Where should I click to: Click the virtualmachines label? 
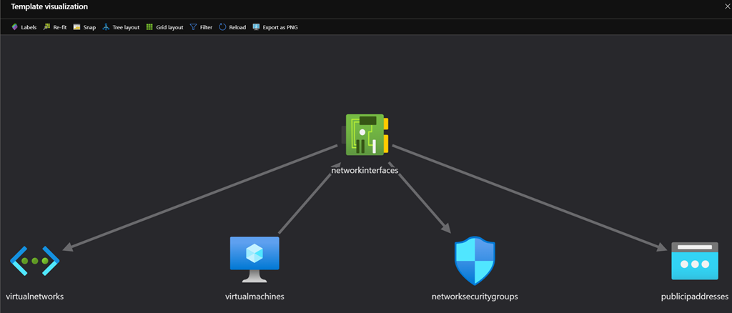pyautogui.click(x=255, y=297)
